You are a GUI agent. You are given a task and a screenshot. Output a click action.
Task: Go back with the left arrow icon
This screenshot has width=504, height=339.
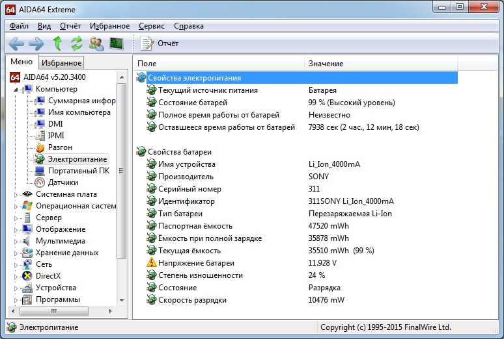pyautogui.click(x=16, y=44)
